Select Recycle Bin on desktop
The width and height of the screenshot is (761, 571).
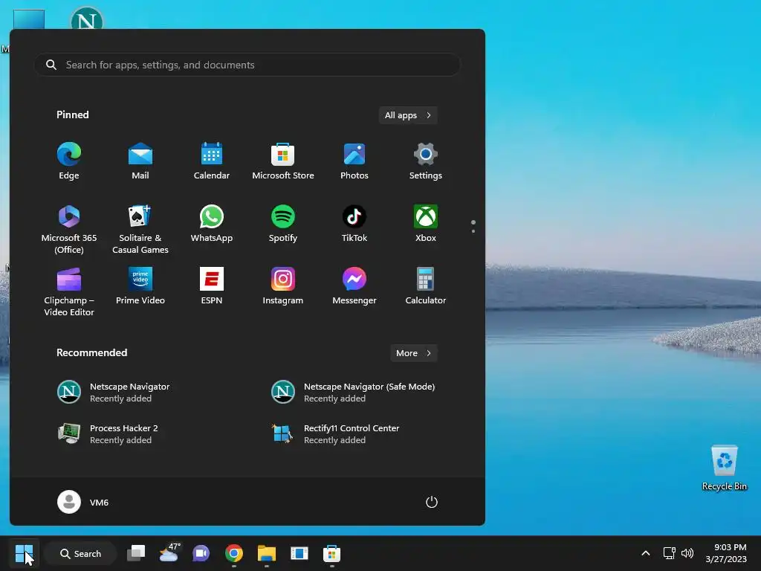(x=725, y=467)
